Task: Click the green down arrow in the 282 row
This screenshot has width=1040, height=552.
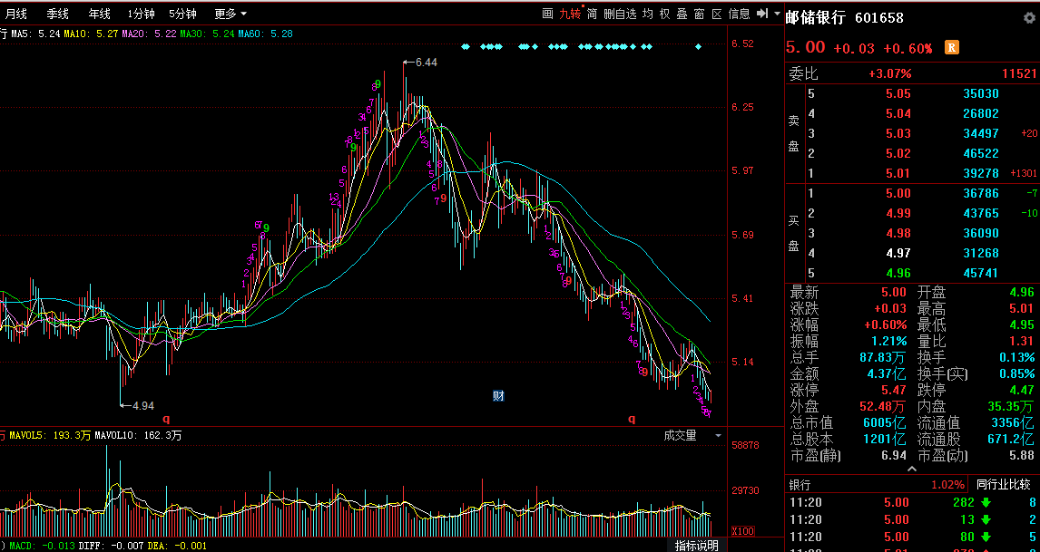Action: click(986, 503)
